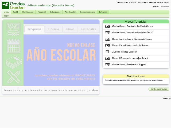The height and width of the screenshot is (128, 171).
Task: Open the Informes menu
Action: [x=103, y=12]
